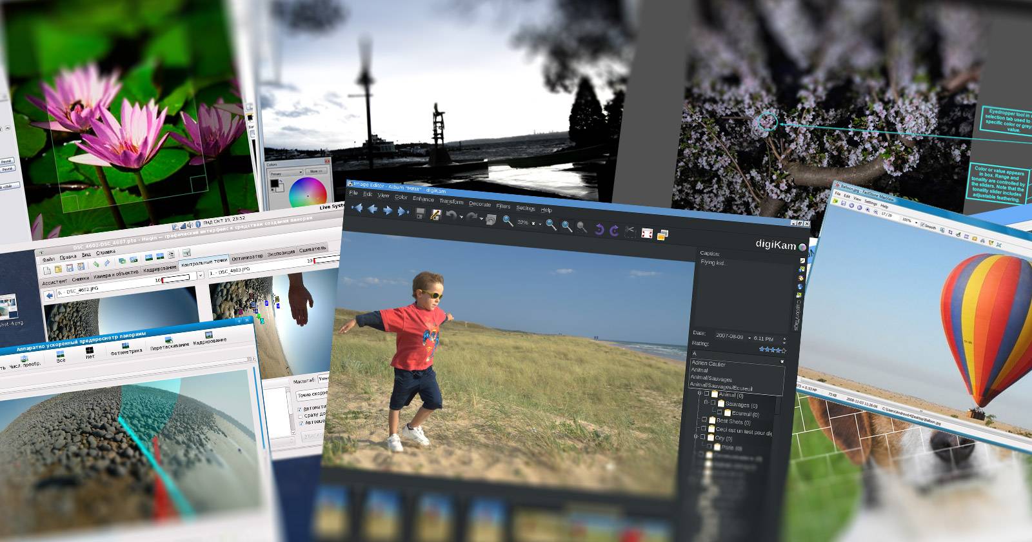
Task: Jump to last image in digiKam toolbar
Action: coord(403,211)
